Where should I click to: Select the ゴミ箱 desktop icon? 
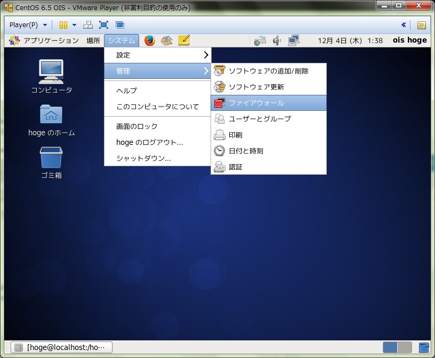51,163
